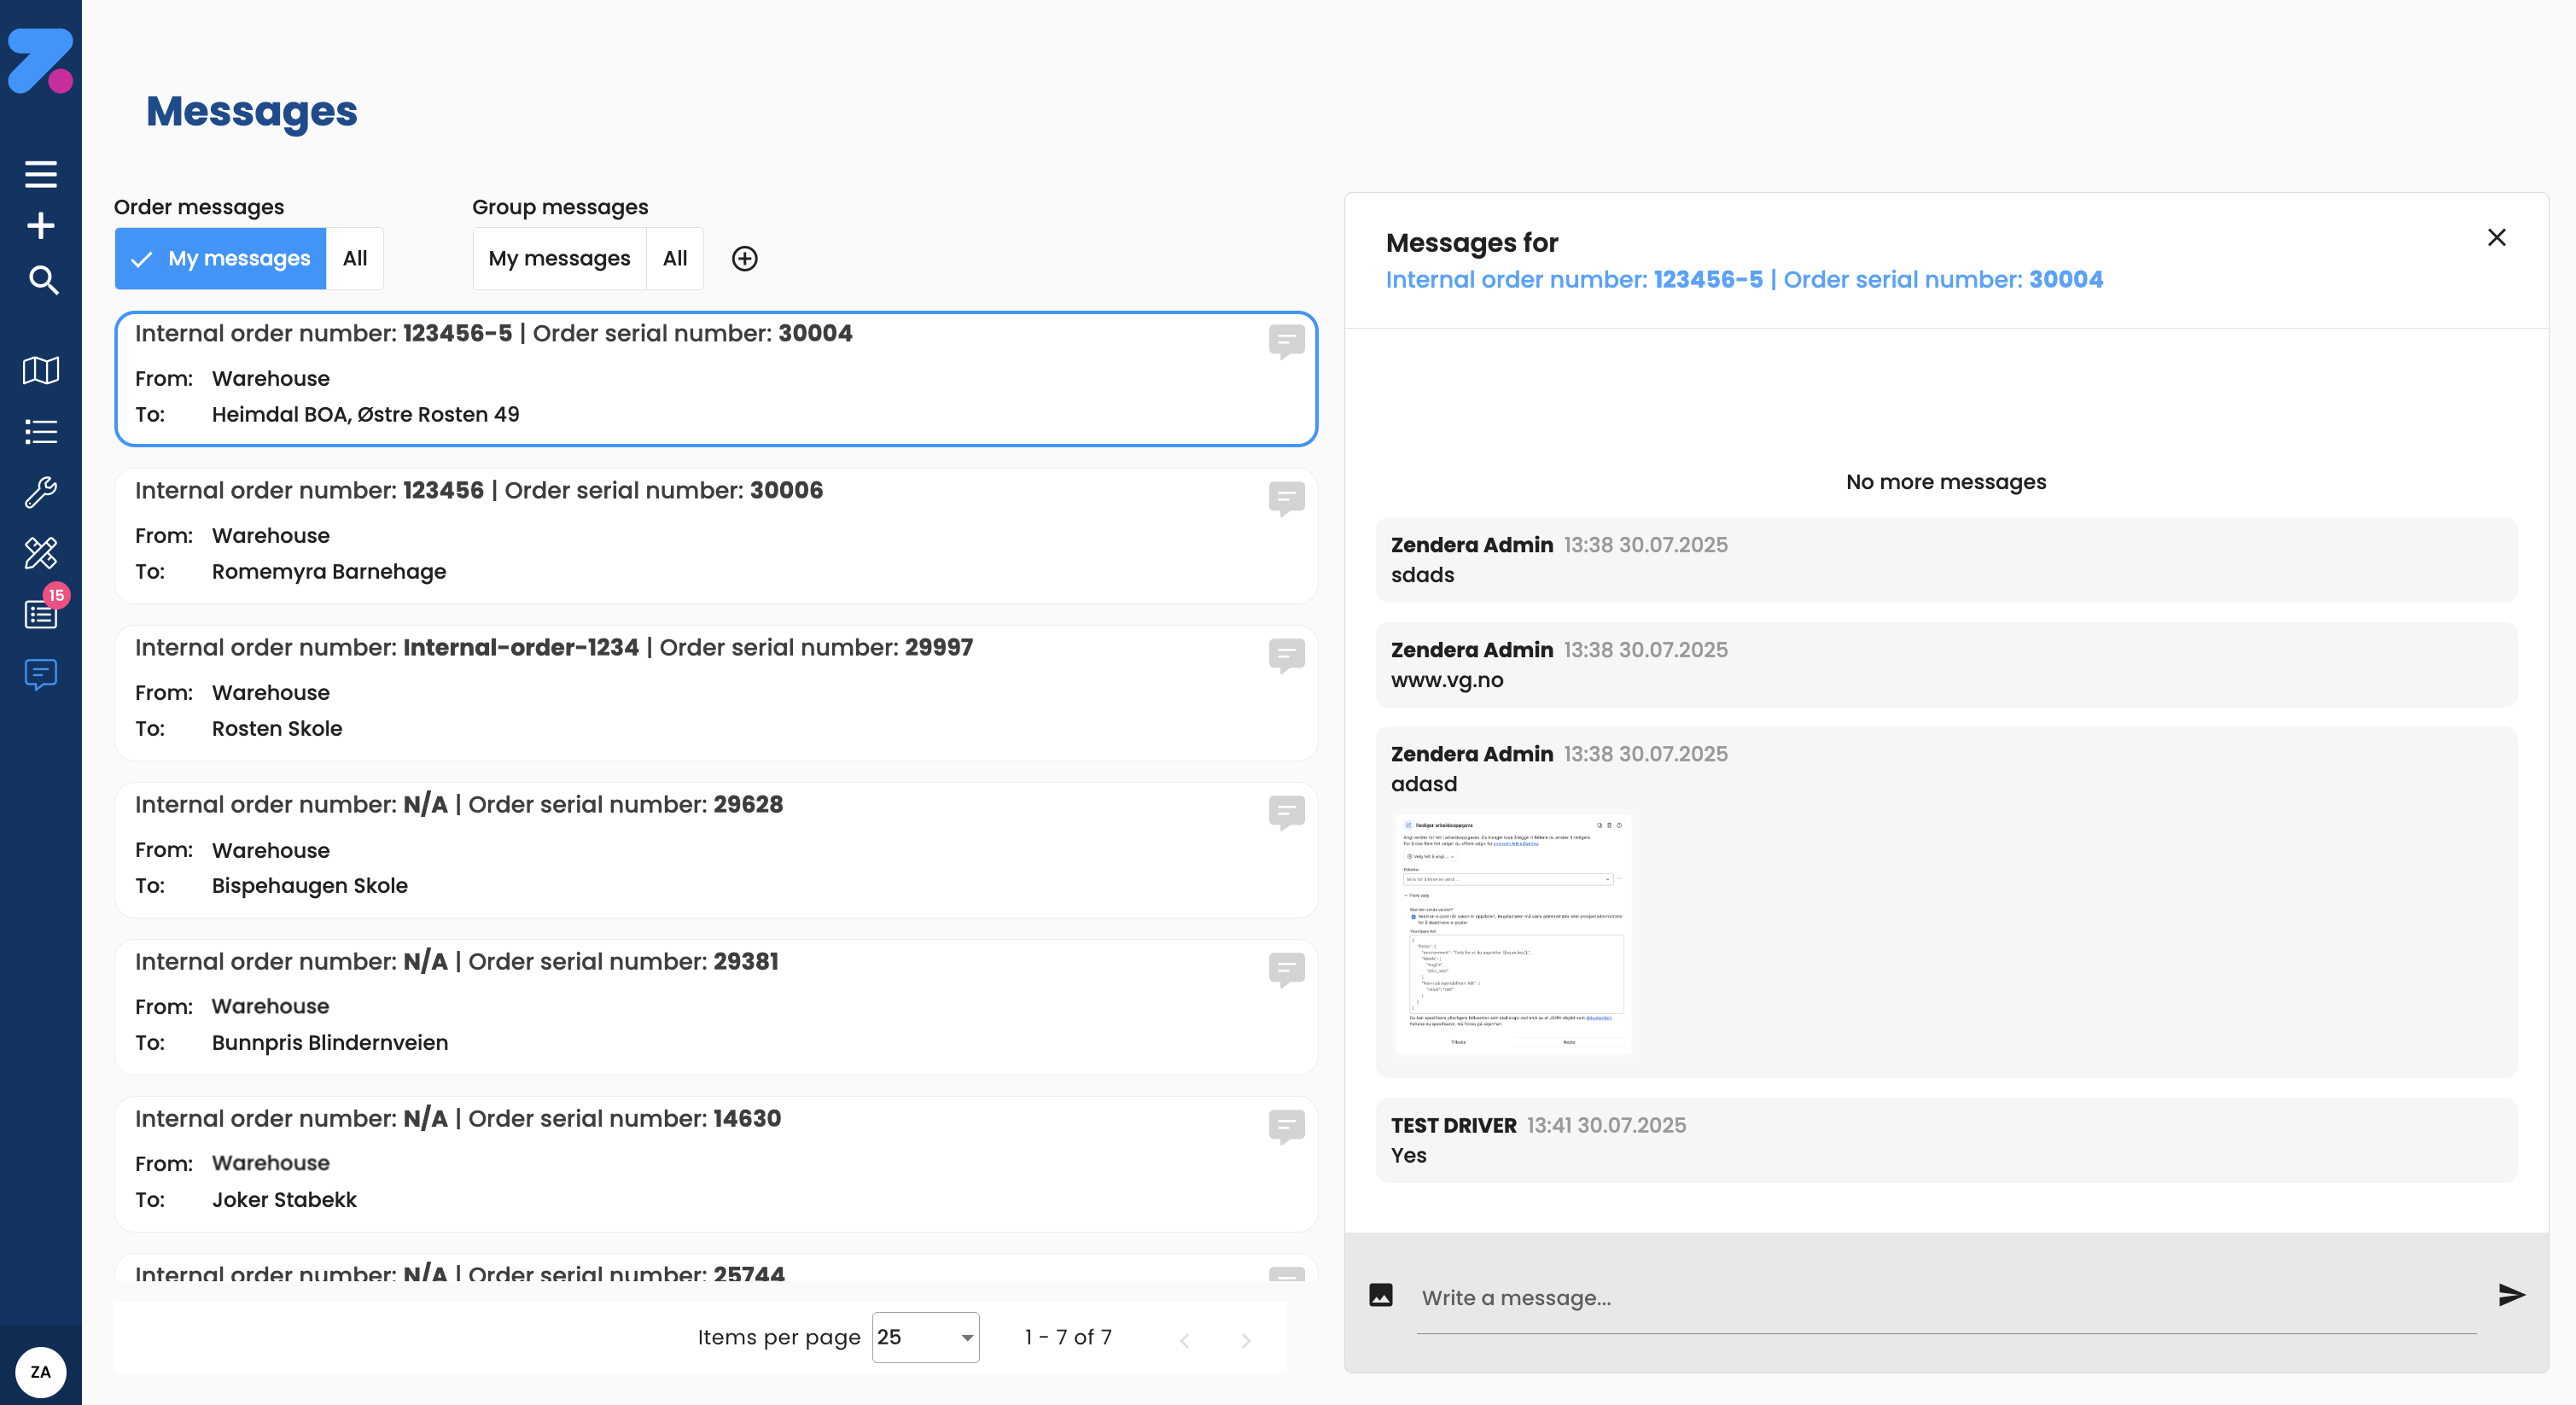
Task: Enable My messages filter for Group messages
Action: tap(559, 258)
